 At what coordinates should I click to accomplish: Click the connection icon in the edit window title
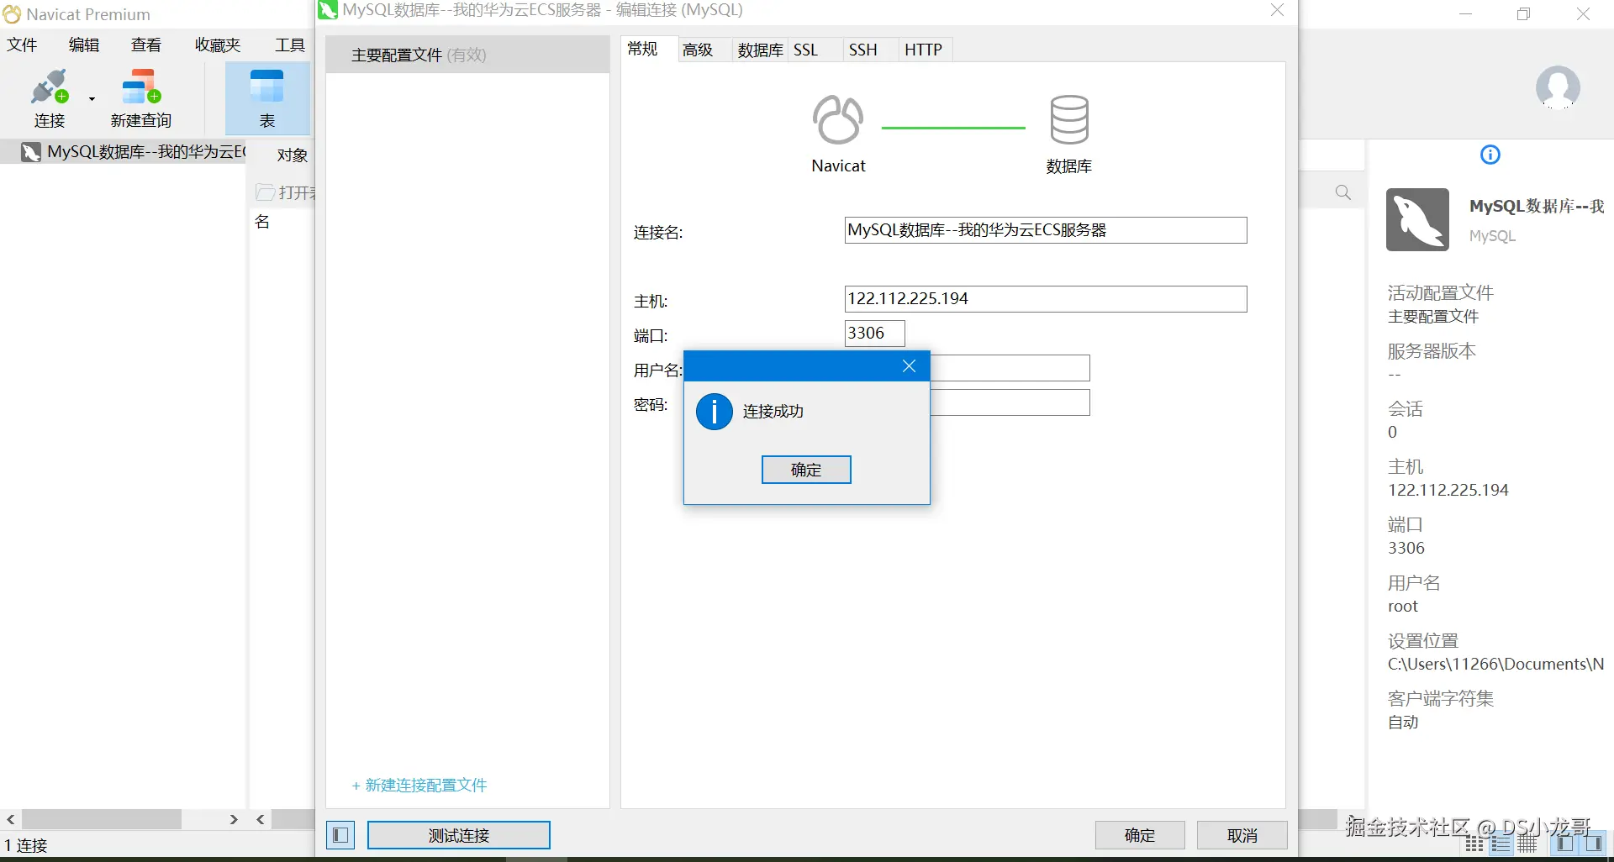328,10
